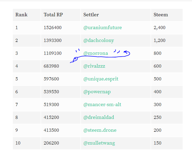Click the Total RP column header
This screenshot has height=155, width=192.
[x=53, y=15]
